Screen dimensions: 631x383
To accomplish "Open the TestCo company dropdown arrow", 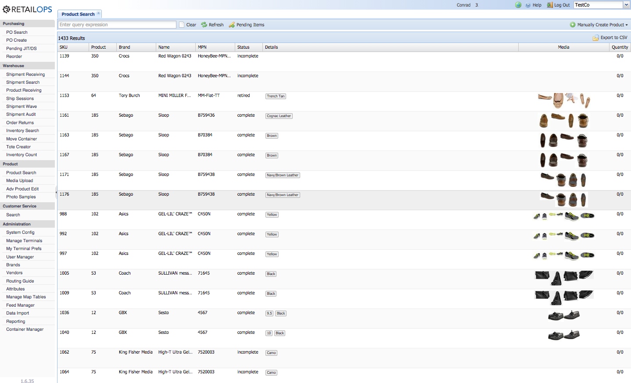I will point(626,5).
